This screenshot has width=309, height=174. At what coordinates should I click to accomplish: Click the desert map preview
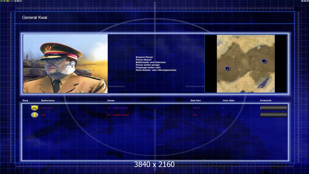point(246,64)
